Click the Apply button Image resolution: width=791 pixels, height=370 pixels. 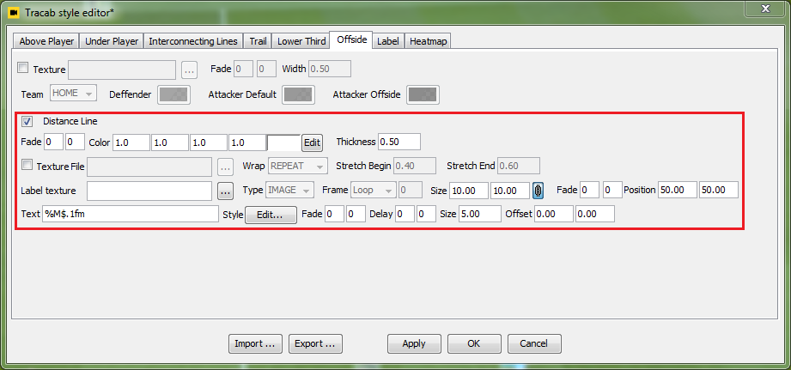(414, 343)
